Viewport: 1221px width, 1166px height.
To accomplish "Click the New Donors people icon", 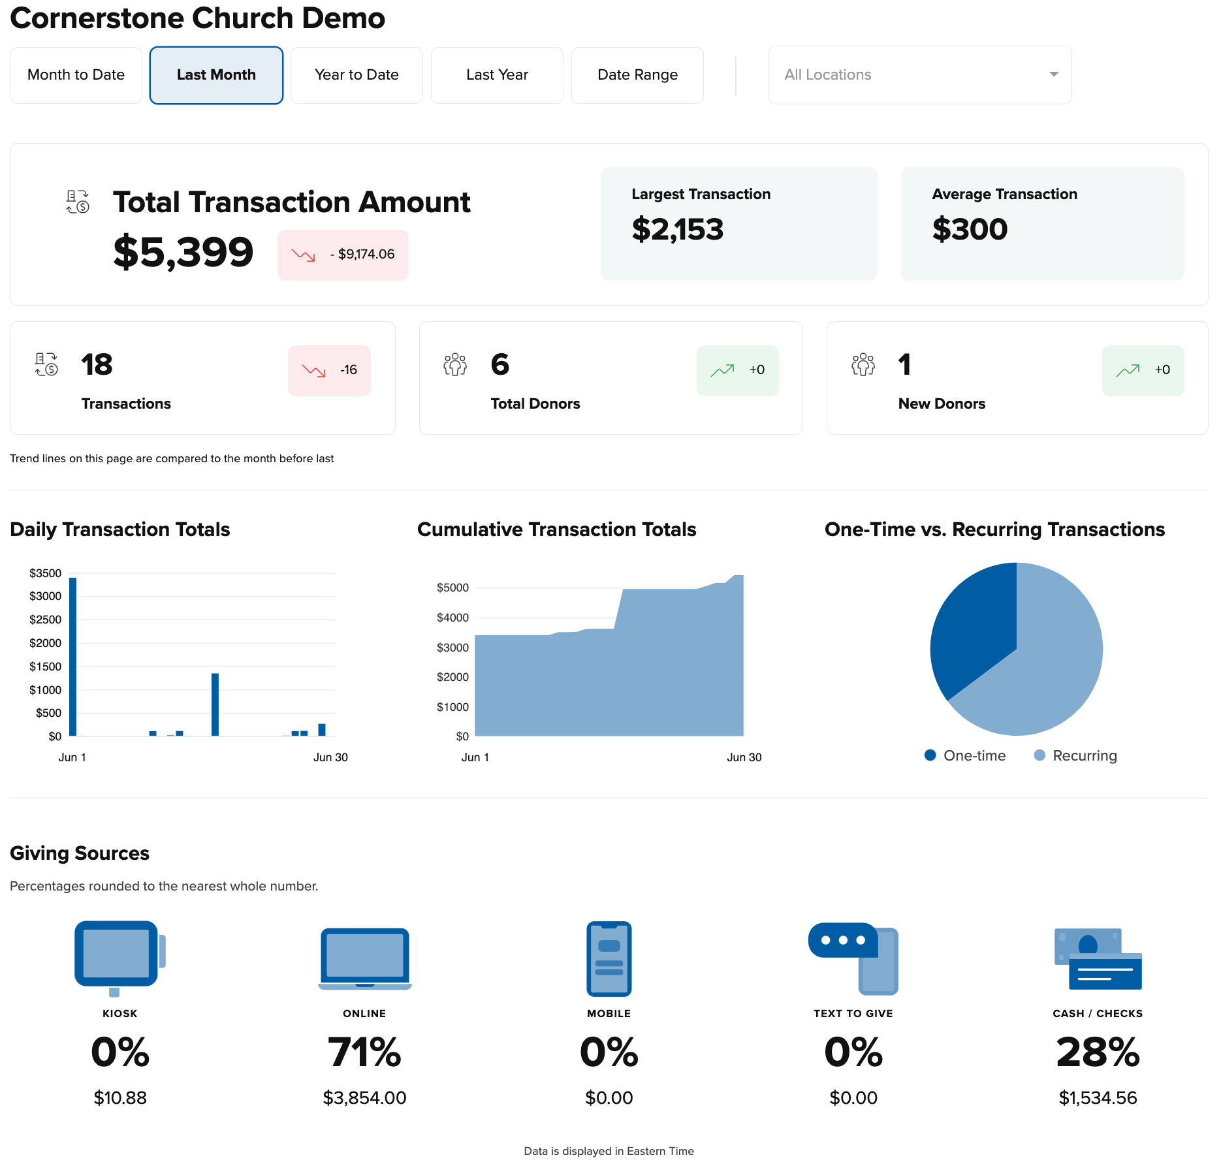I will (x=863, y=364).
